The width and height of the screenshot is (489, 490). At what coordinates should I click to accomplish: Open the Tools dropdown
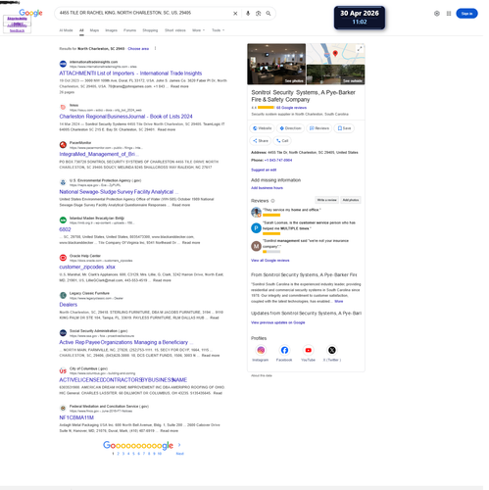218,30
